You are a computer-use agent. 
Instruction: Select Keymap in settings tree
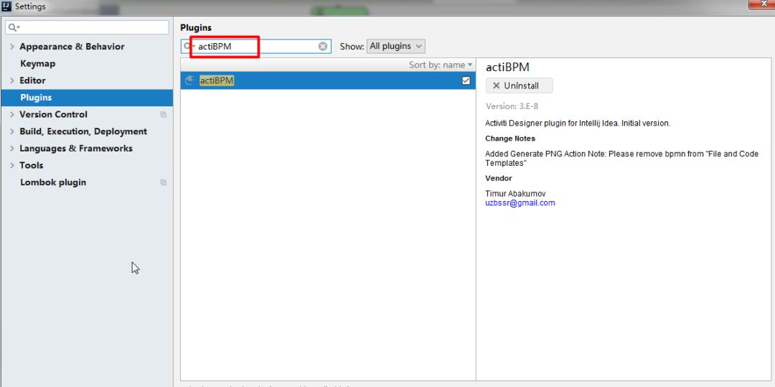coord(37,64)
